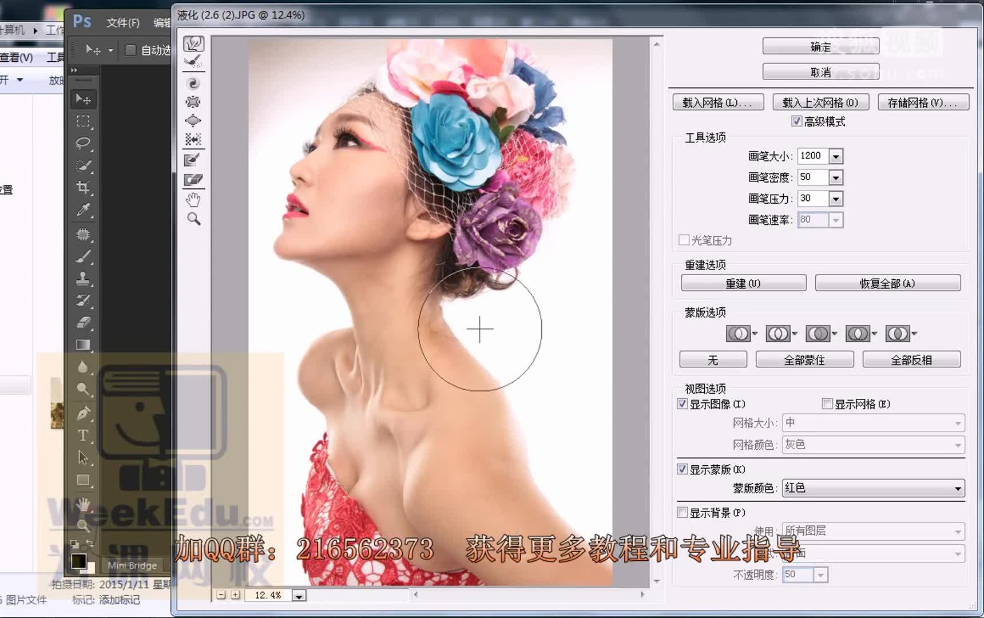Viewport: 984px width, 618px height.
Task: Click the 存储网格 Save Mesh button
Action: pos(923,102)
